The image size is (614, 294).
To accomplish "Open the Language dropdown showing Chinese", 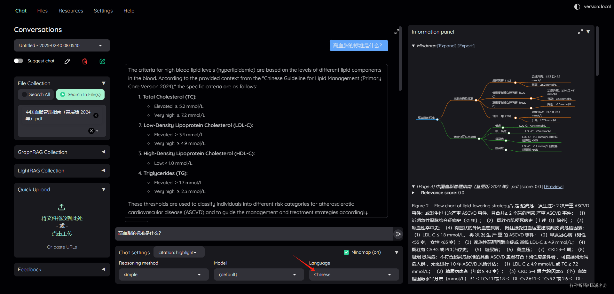I will (x=354, y=274).
